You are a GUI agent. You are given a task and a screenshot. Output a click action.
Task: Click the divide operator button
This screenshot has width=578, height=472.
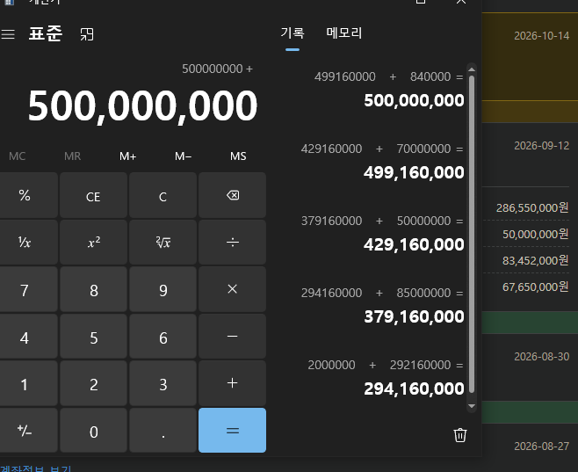[x=232, y=243]
